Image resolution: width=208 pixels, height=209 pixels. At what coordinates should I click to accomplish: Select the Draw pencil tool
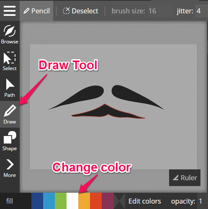point(10,114)
